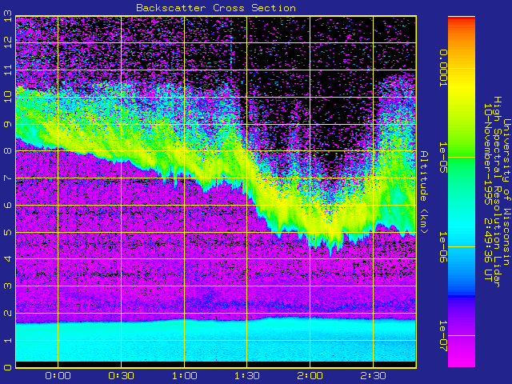
Task: Select the 2:30 time axis label
Action: click(373, 376)
